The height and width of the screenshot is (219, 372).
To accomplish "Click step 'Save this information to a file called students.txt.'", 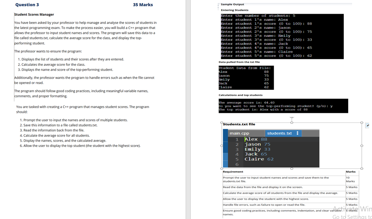I will coord(59,125).
